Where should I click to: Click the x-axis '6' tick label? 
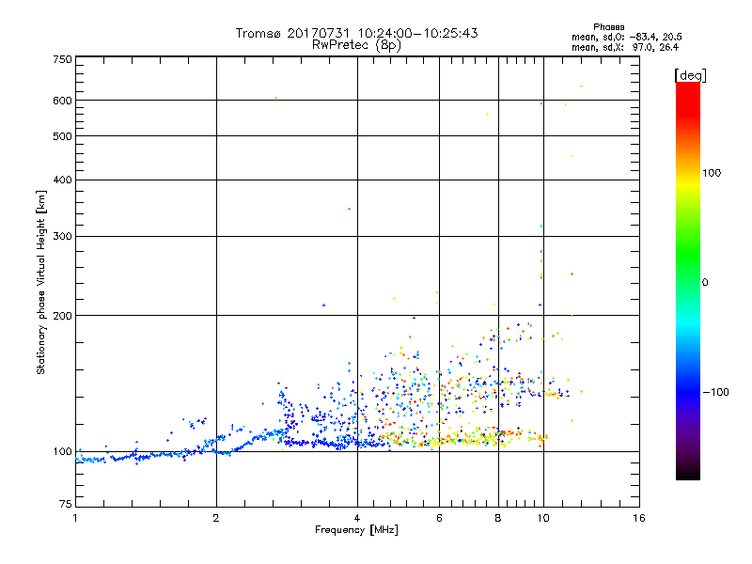[439, 518]
